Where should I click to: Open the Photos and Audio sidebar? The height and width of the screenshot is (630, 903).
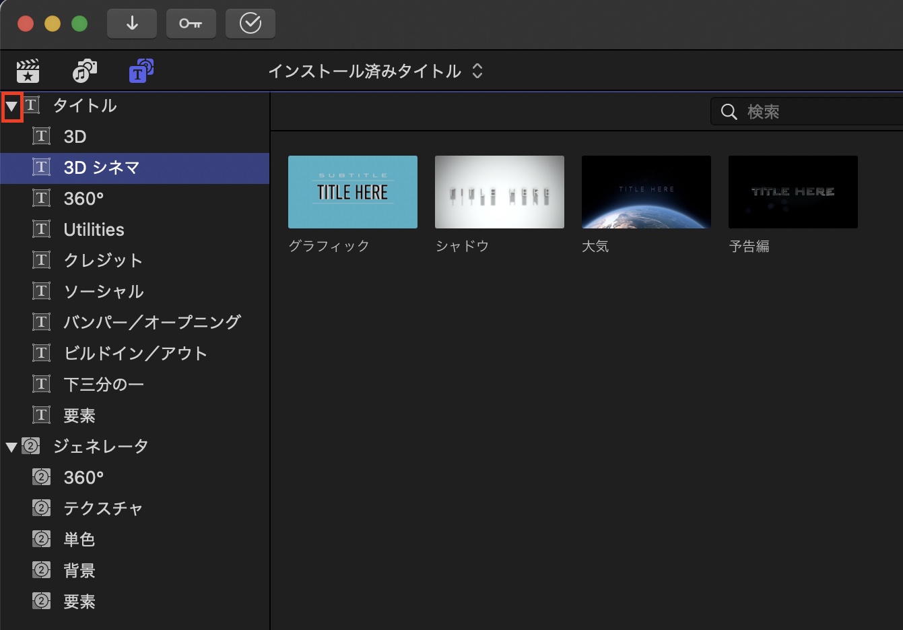[84, 71]
